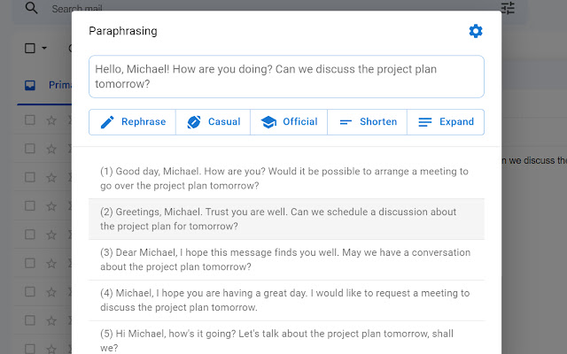Click the Rephrase pencil icon
Viewport: 567px width, 354px height.
(108, 122)
